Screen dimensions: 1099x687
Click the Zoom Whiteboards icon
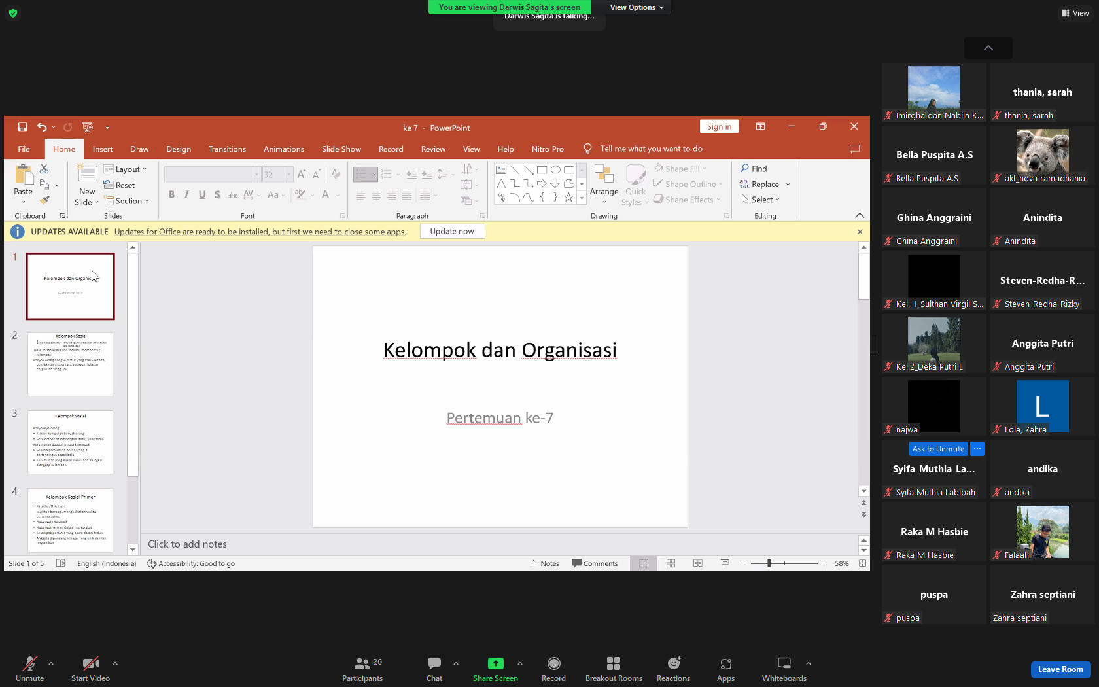(x=784, y=663)
